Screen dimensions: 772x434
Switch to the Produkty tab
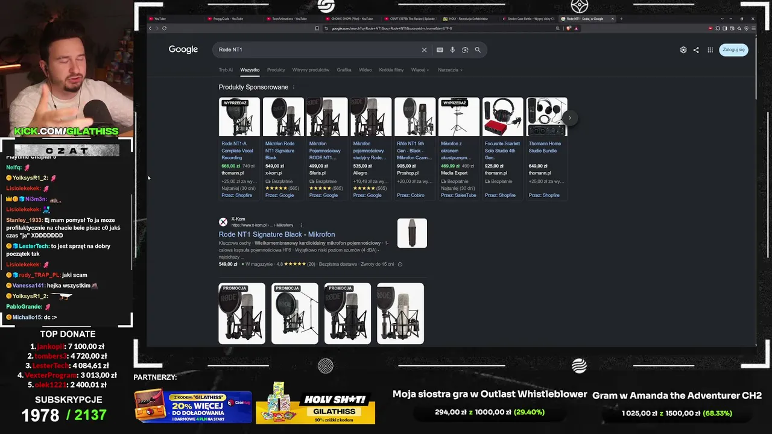coord(276,70)
